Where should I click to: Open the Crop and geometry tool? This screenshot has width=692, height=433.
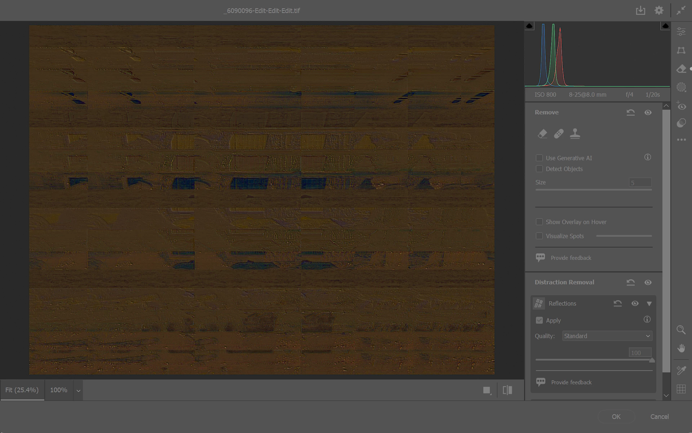(x=681, y=51)
